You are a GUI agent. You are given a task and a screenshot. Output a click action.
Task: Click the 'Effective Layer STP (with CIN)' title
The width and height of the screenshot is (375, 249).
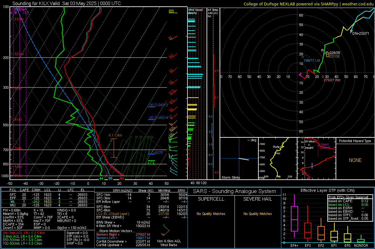coord(327,190)
